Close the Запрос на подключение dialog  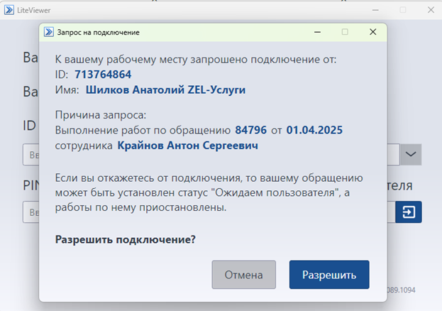[372, 32]
